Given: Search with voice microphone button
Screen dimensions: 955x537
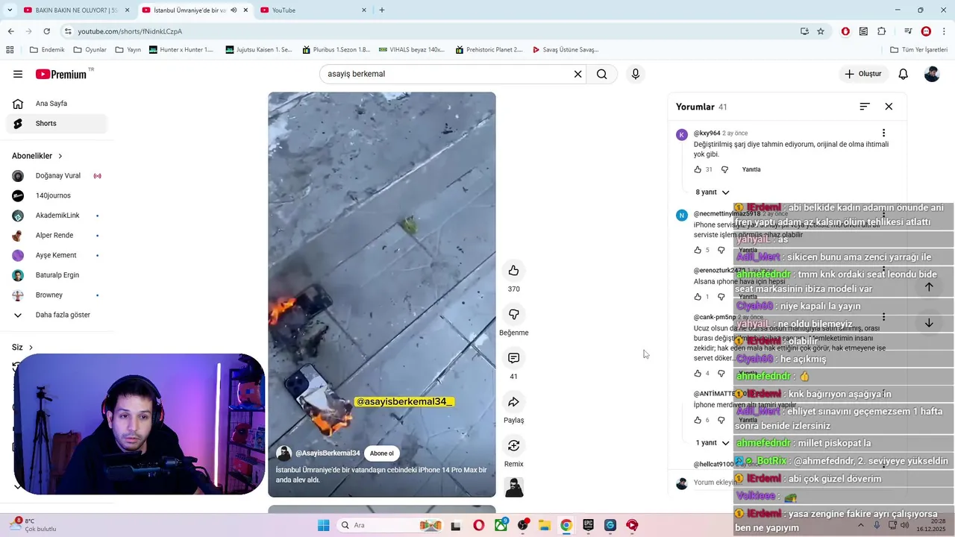Looking at the screenshot, I should (636, 74).
